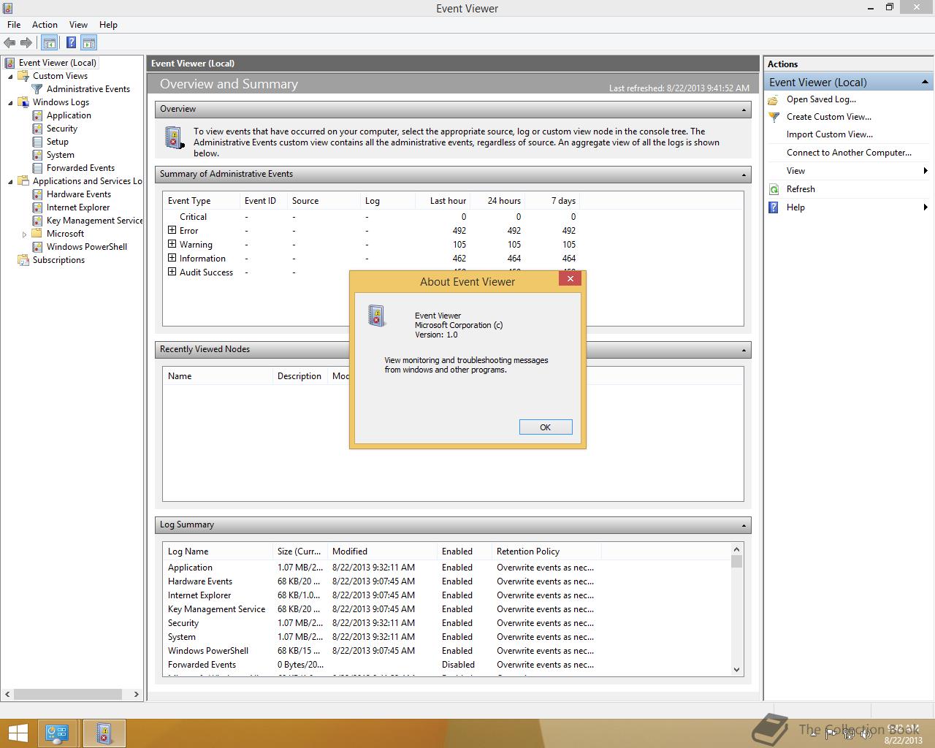Click Create Custom View filter icon
Image resolution: width=935 pixels, height=748 pixels.
click(774, 117)
